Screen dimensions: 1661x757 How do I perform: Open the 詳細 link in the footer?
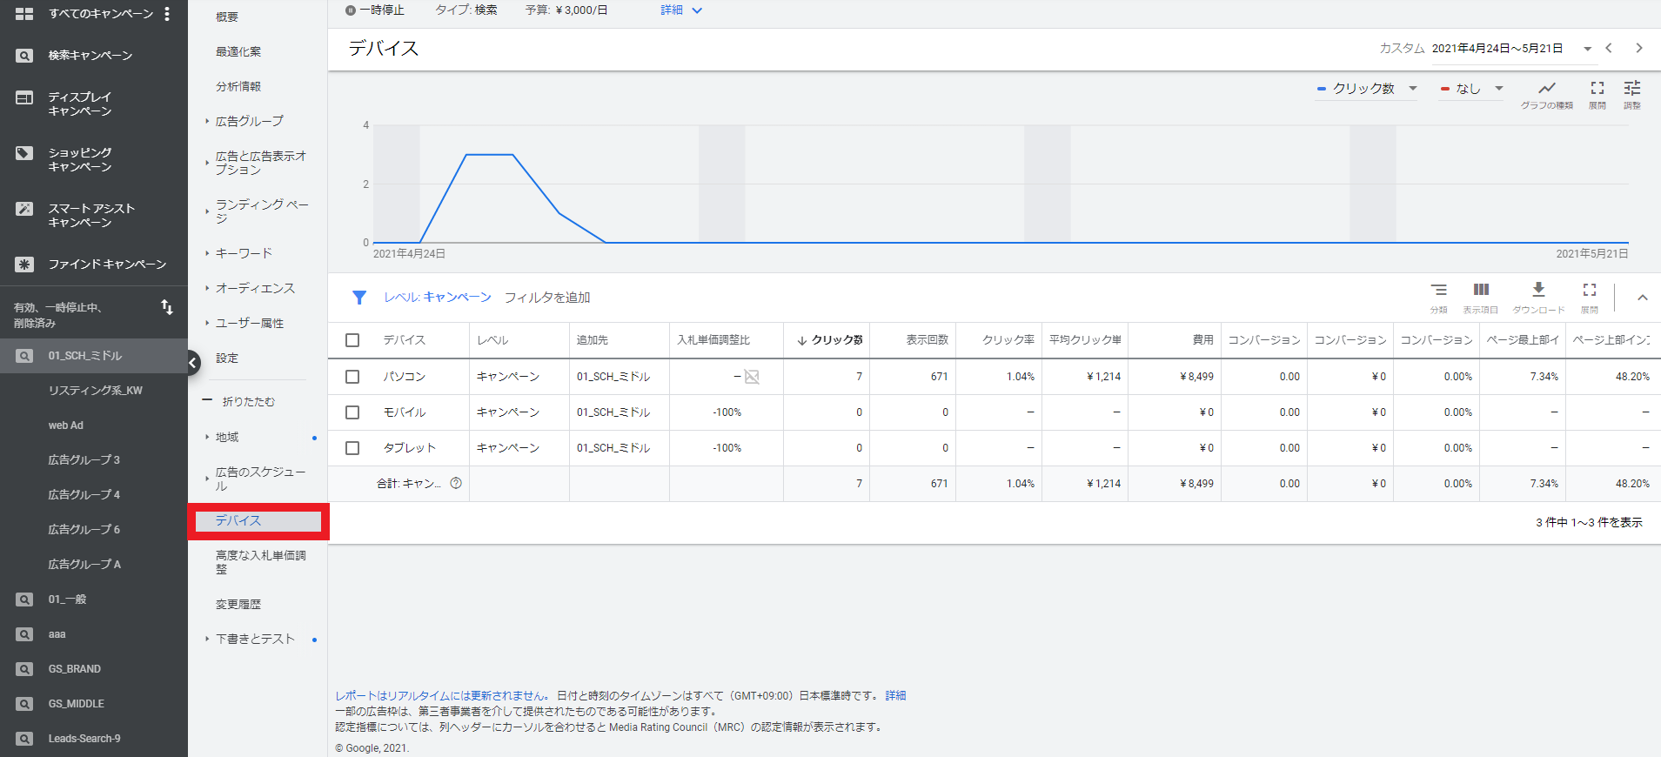(x=895, y=695)
